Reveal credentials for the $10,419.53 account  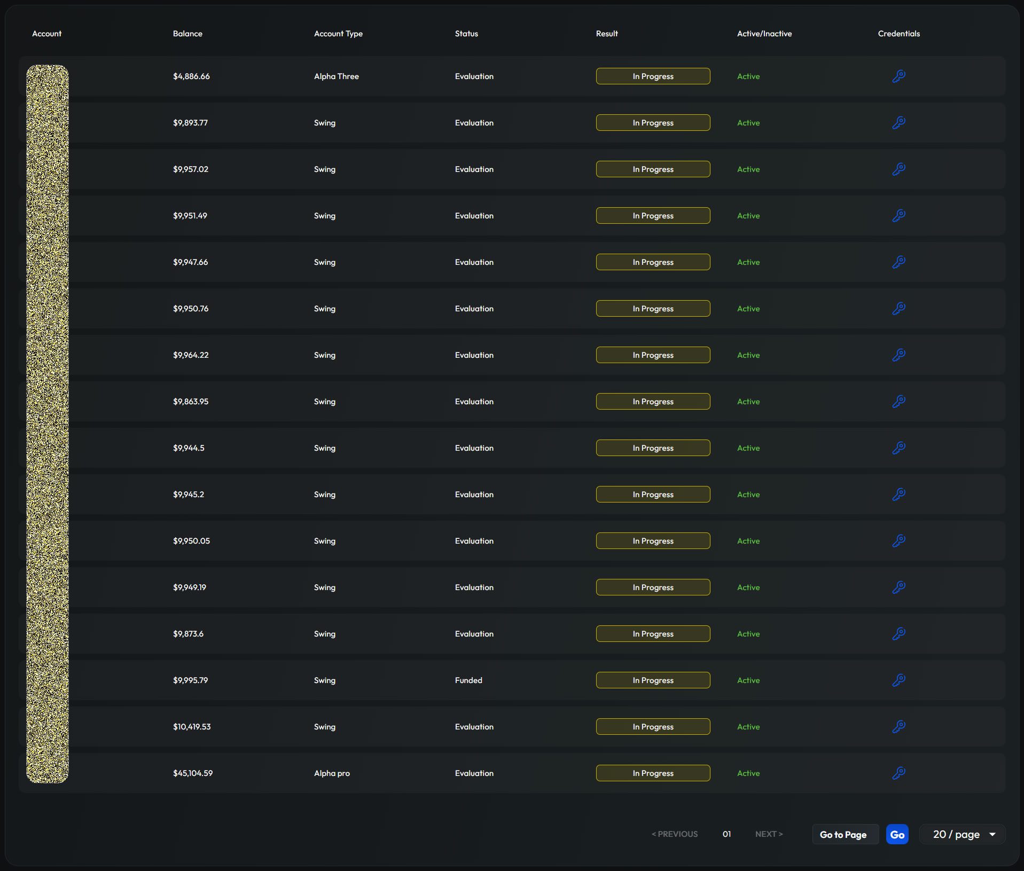898,727
